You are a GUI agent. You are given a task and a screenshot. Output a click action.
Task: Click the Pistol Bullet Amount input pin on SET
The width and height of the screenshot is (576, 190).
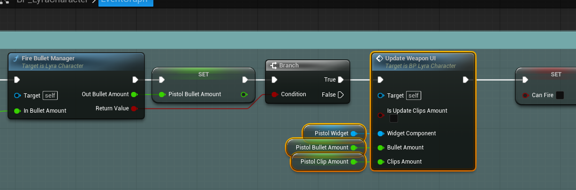point(162,94)
